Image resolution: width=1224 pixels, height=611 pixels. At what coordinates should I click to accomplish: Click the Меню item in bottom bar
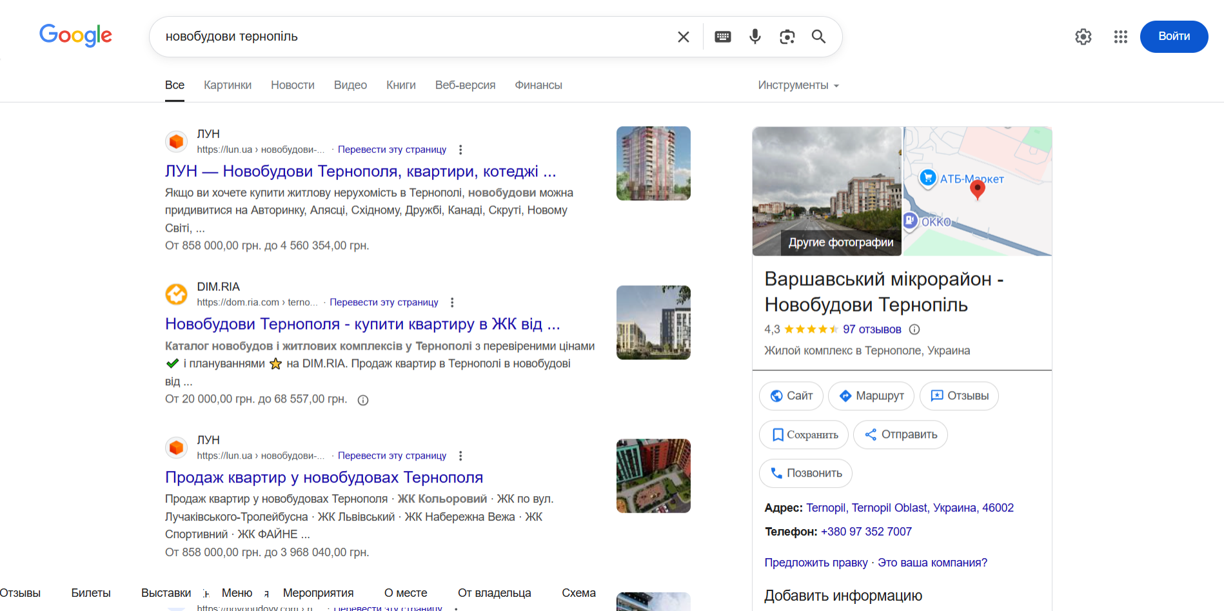[237, 594]
